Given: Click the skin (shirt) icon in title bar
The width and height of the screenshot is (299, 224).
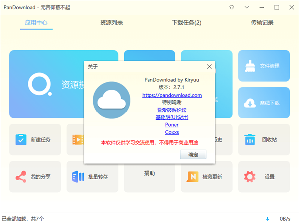Looking at the screenshot, I should pos(232,7).
